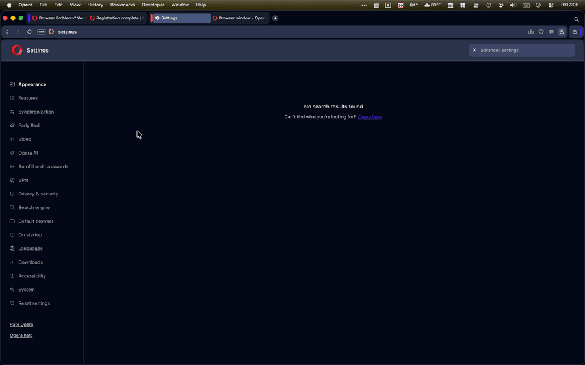Open the Opera menu in menu bar
585x365 pixels.
tap(26, 5)
